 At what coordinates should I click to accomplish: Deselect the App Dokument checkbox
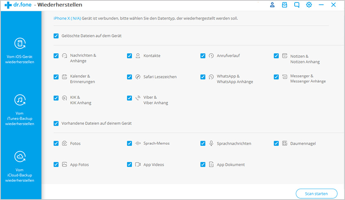pos(203,164)
